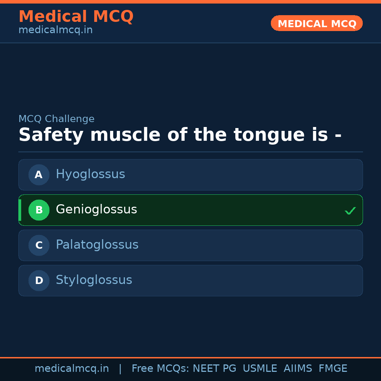Click the circular C option badge
The height and width of the screenshot is (381, 381).
(x=39, y=245)
